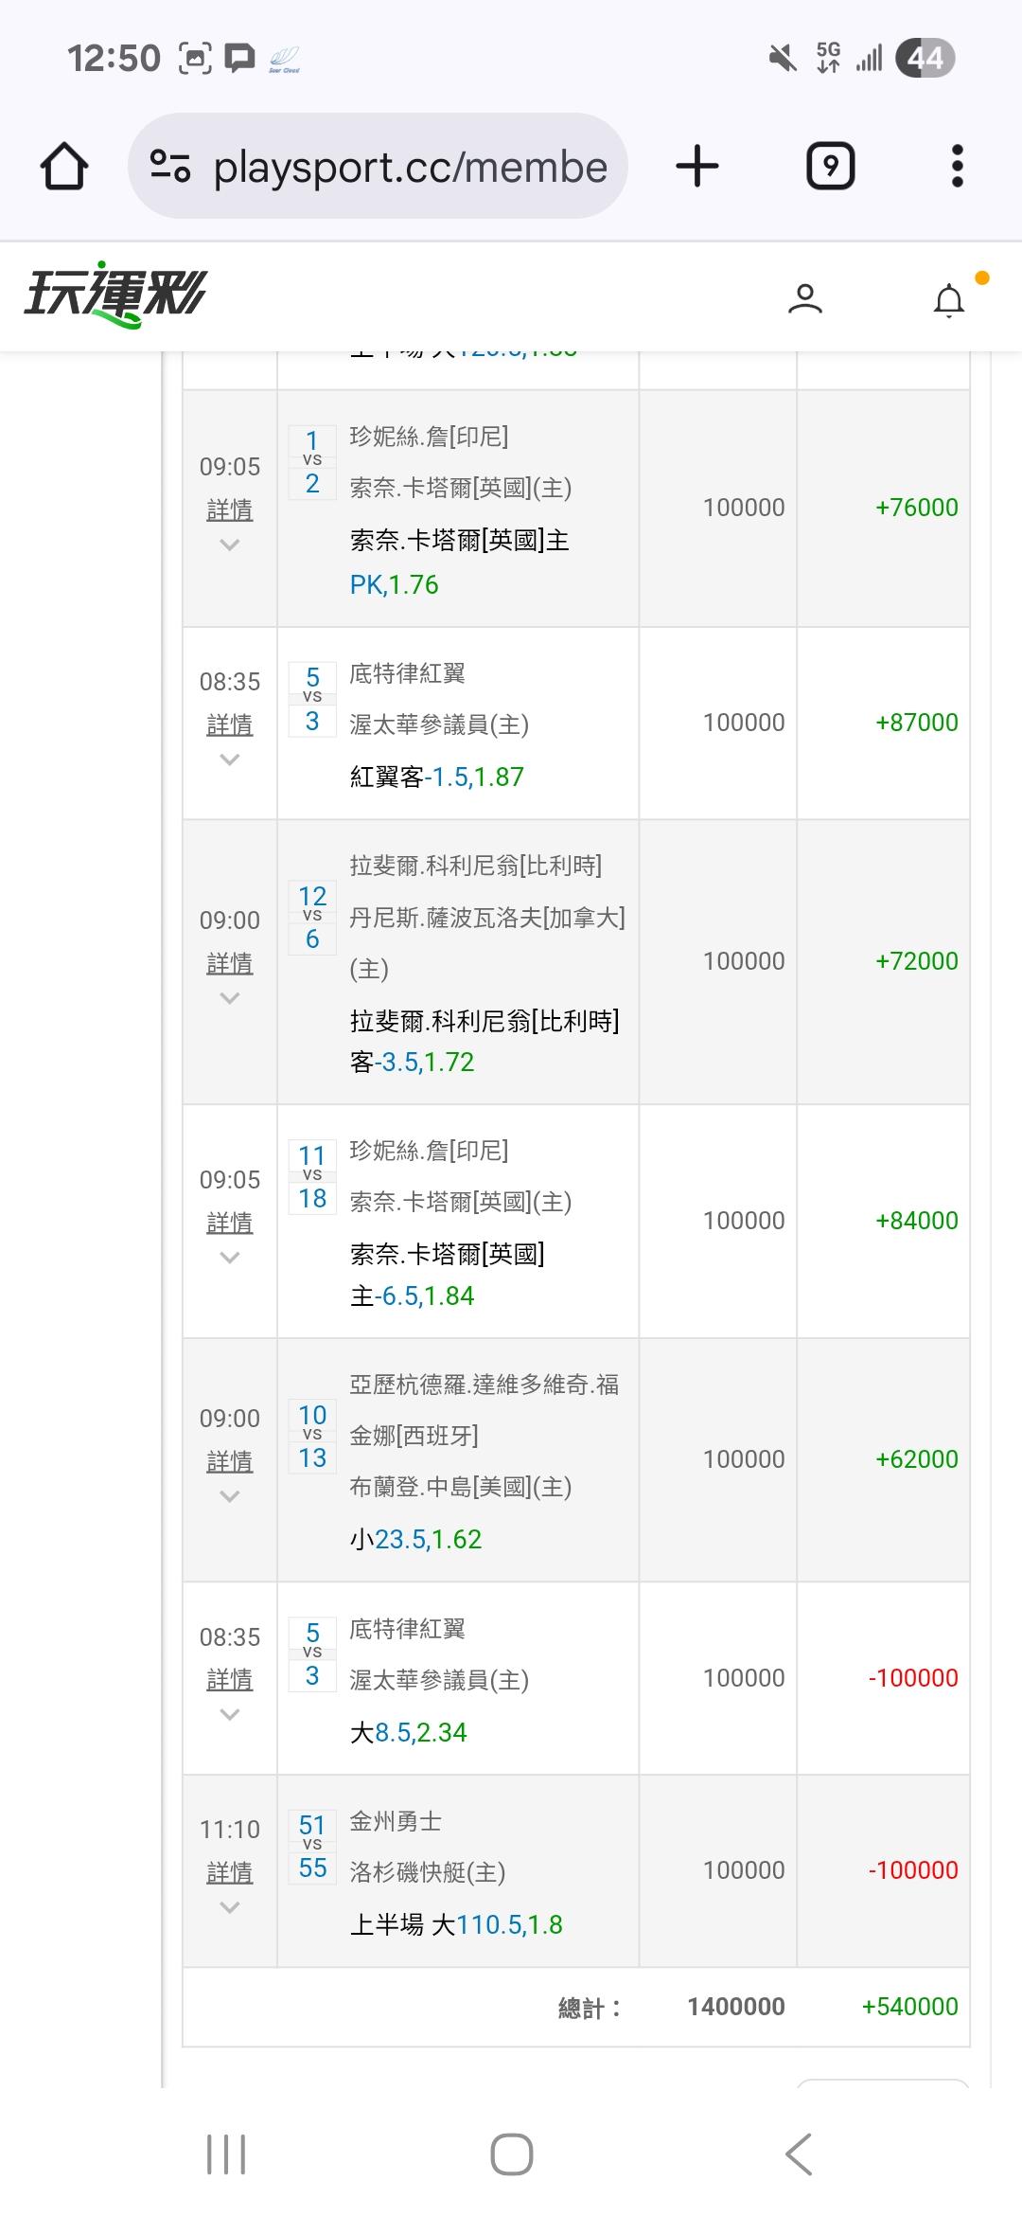1022x2216 pixels.
Task: Expand chevron under the first 09:05 row
Action: [229, 545]
